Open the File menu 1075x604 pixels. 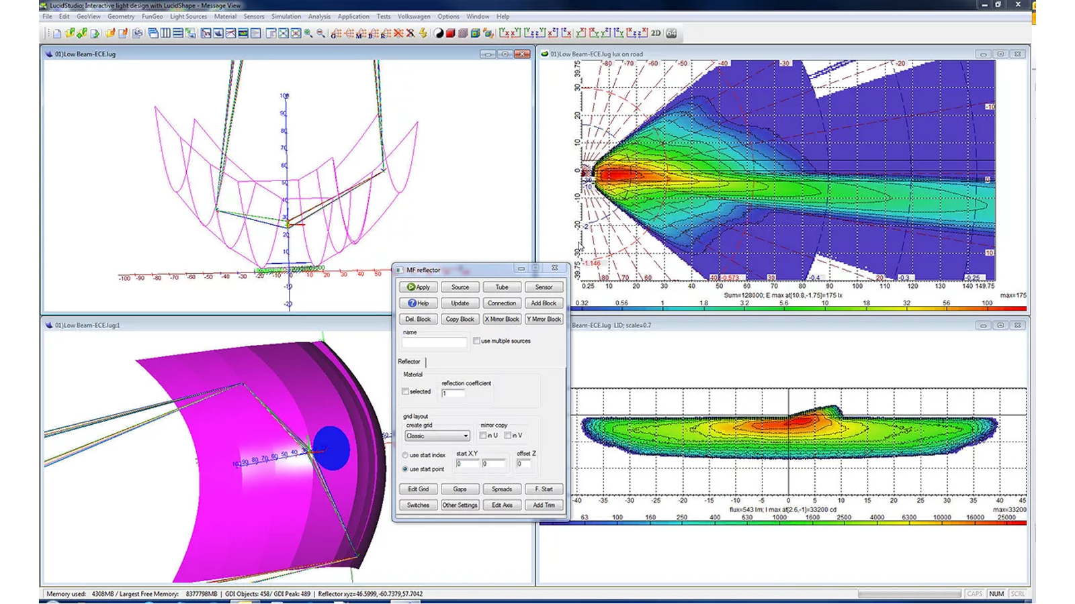(47, 16)
